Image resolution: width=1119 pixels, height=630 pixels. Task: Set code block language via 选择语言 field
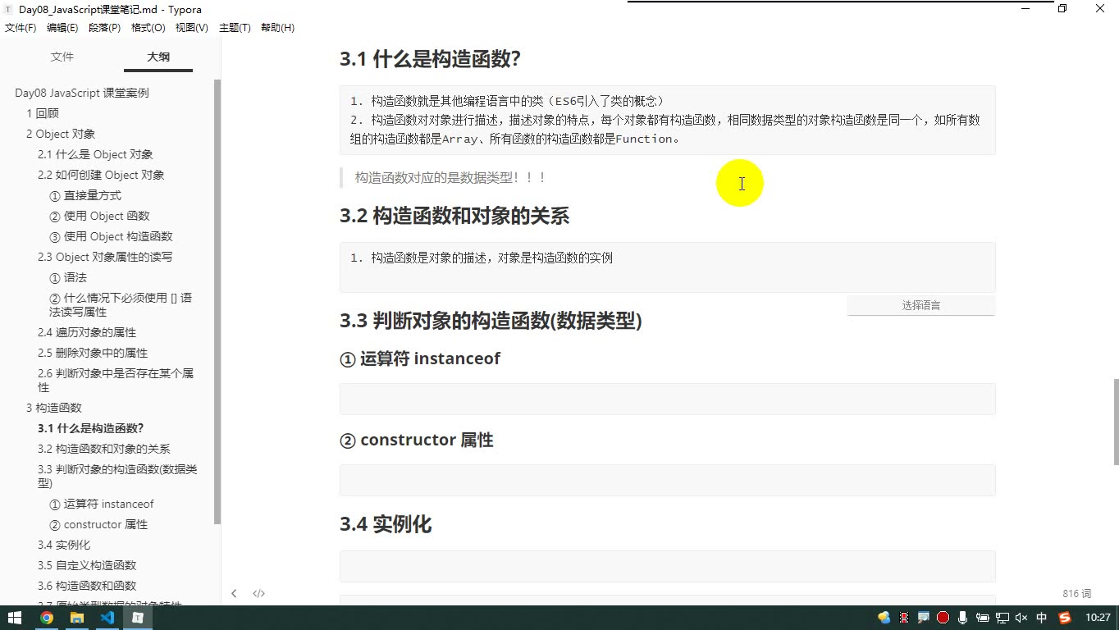921,305
